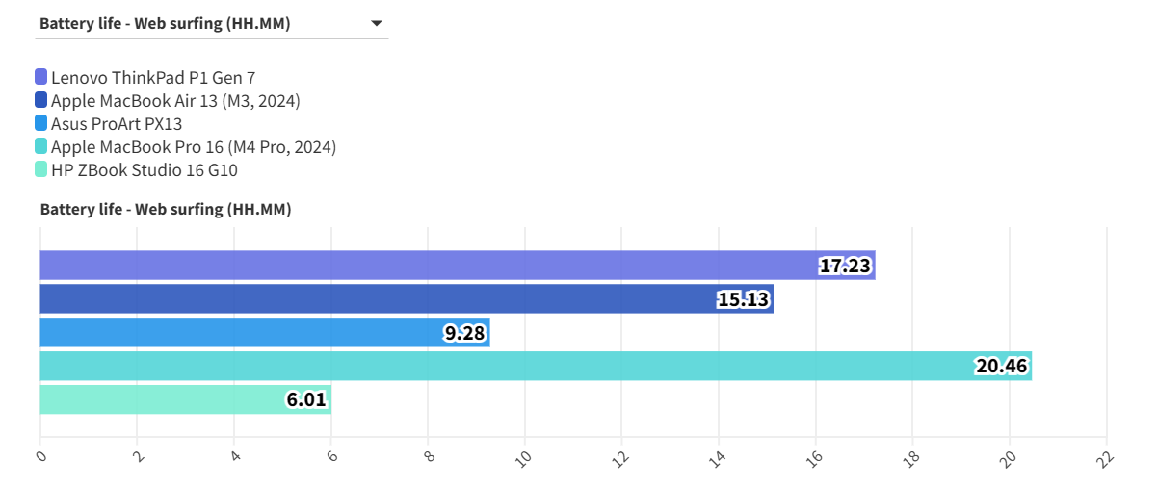Toggle Apple MacBook Air 13 (M3, 2024) series label
The width and height of the screenshot is (1158, 485).
(175, 100)
